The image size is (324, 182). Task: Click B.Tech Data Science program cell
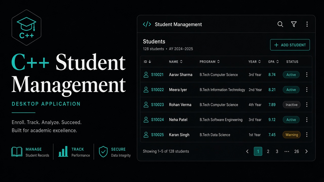[x=215, y=135]
